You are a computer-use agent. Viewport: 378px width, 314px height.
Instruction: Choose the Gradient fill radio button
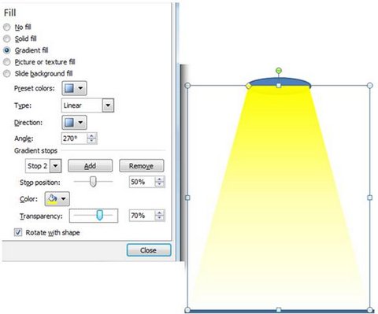pyautogui.click(x=7, y=50)
